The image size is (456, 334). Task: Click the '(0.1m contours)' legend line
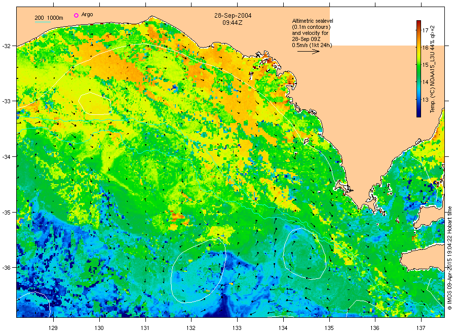[x=311, y=27]
